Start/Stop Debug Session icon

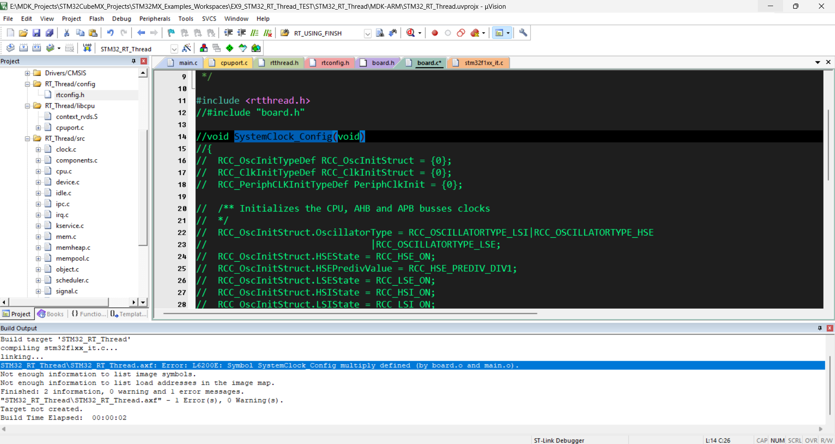(x=410, y=33)
